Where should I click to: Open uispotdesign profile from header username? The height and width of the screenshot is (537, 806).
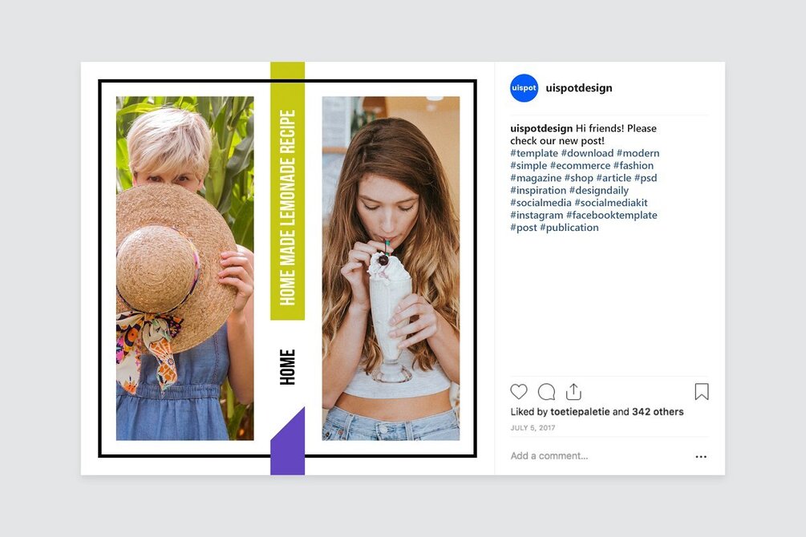click(579, 88)
